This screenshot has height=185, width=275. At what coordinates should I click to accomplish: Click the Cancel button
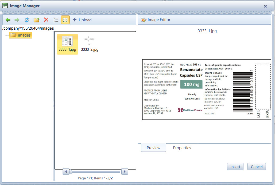click(x=257, y=167)
